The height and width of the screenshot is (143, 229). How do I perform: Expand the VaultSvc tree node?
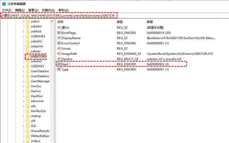[x=23, y=96]
